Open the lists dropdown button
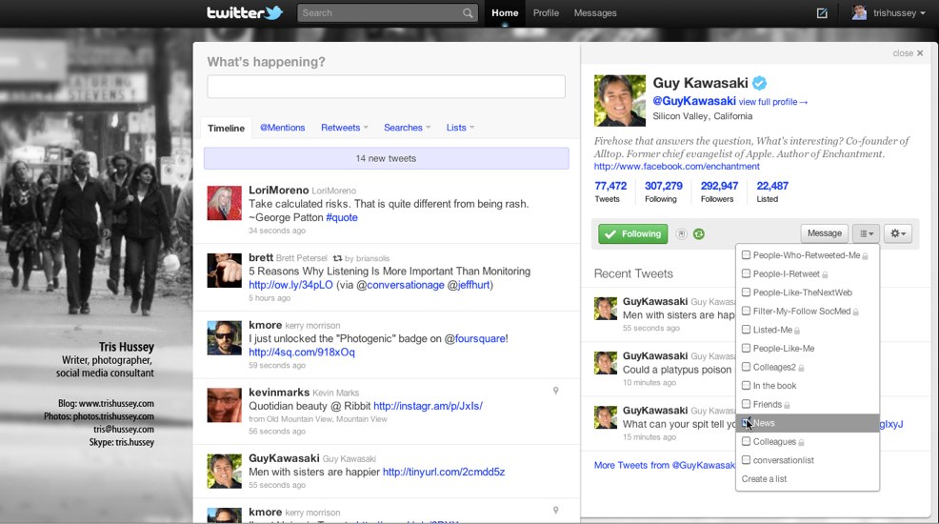Viewport: 939px width, 524px height. coord(866,233)
